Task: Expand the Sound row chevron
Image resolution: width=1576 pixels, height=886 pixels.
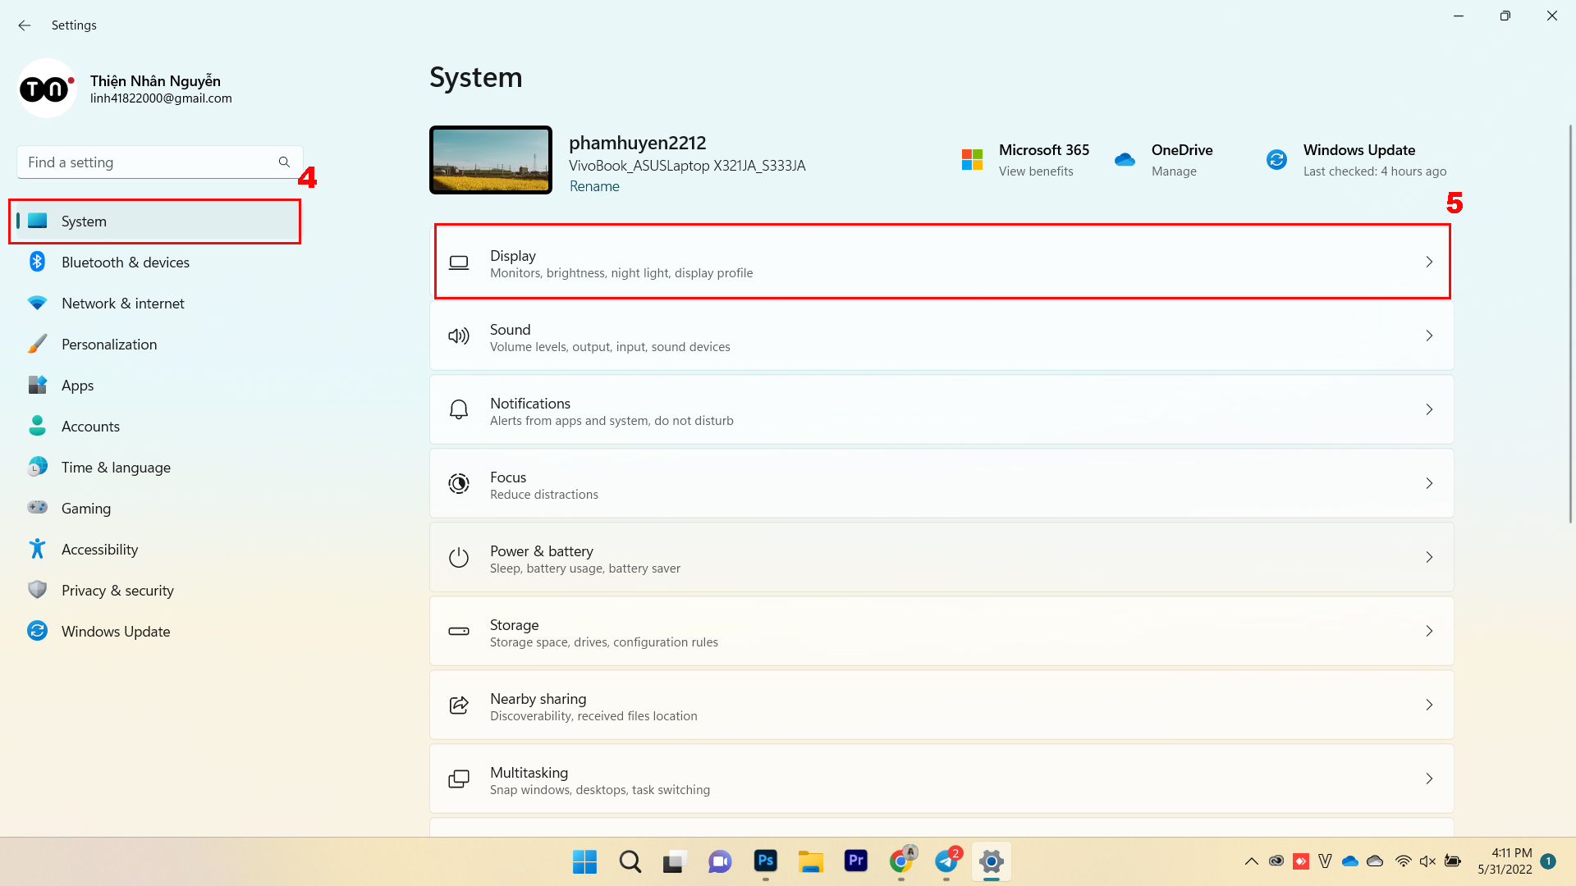Action: pyautogui.click(x=1429, y=336)
